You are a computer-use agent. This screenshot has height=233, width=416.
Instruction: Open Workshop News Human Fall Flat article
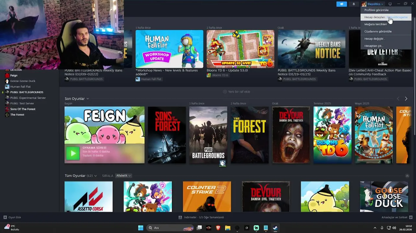pos(169,49)
